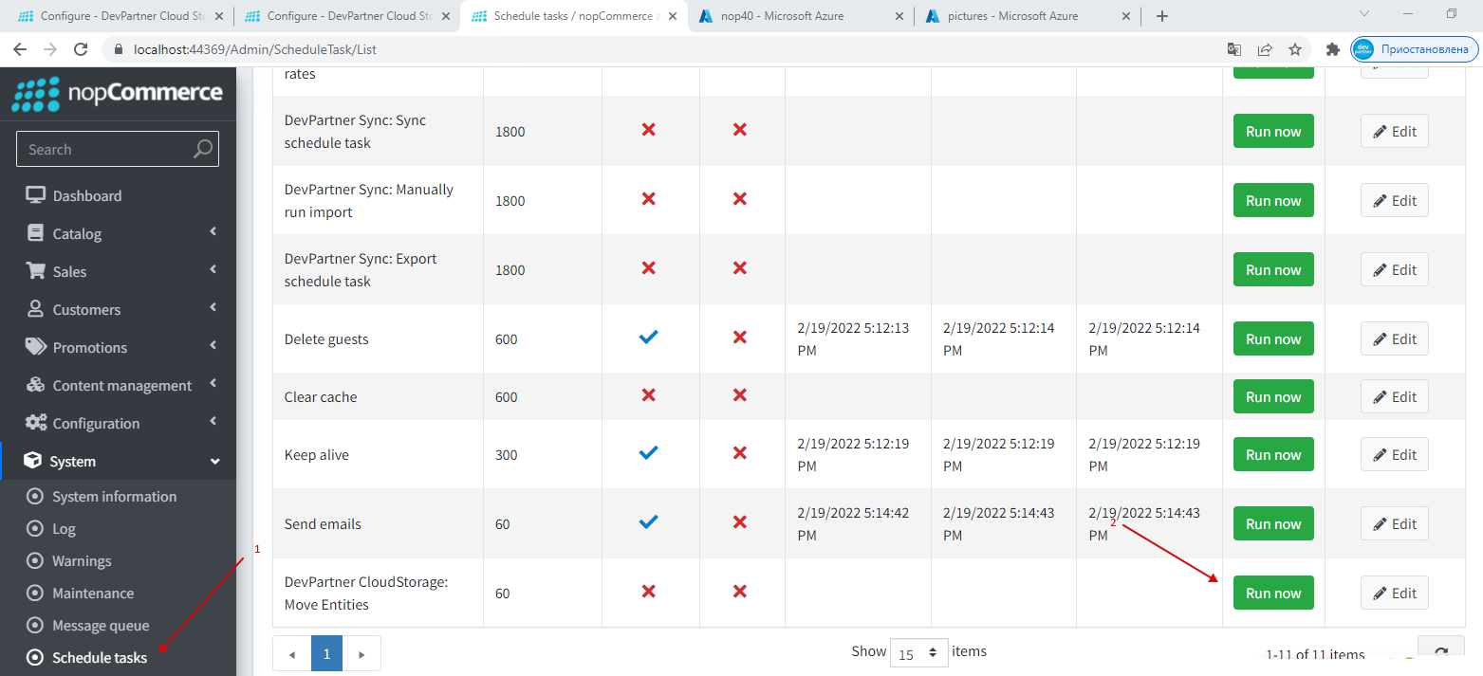
Task: Switch to second Configure - DevPartner tab
Action: tap(345, 16)
